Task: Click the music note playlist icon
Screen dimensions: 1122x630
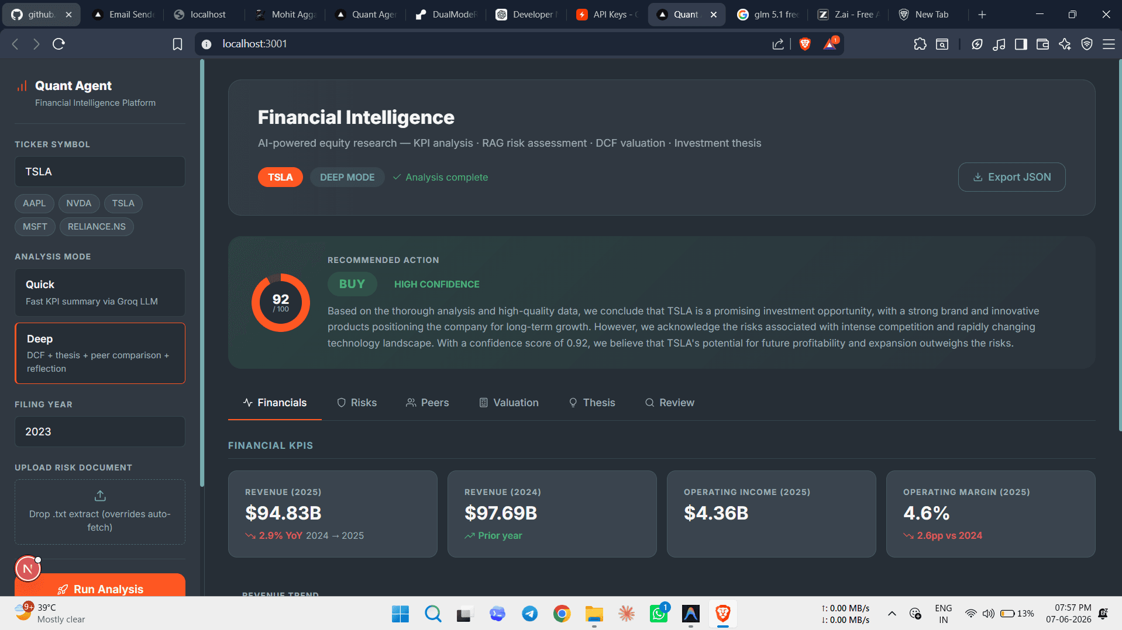Action: point(999,44)
